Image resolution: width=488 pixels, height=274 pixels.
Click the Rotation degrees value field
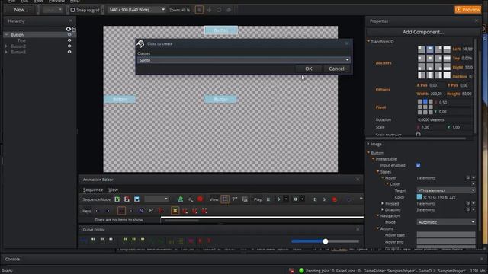pyautogui.click(x=445, y=119)
